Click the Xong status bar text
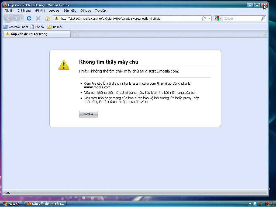 tap(7, 192)
